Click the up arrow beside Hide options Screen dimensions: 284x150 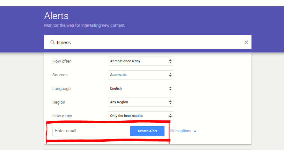pos(195,131)
